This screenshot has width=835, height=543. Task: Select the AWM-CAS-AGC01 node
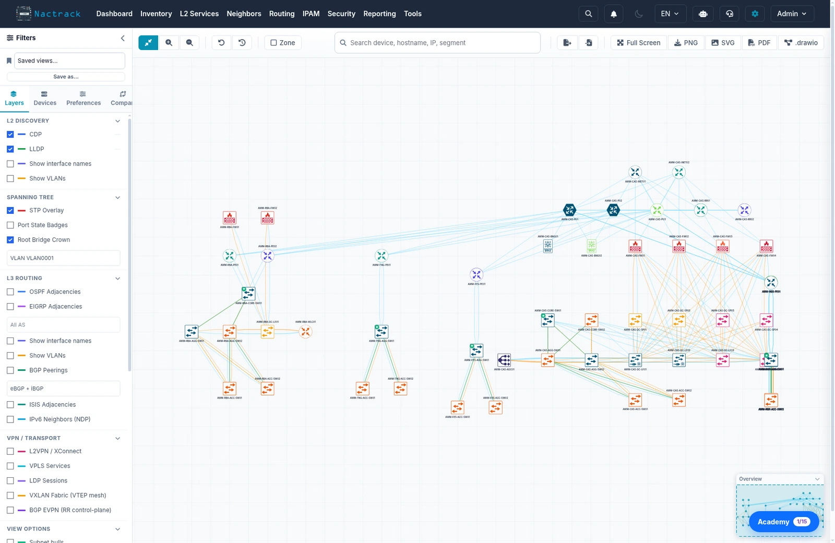[x=504, y=360]
